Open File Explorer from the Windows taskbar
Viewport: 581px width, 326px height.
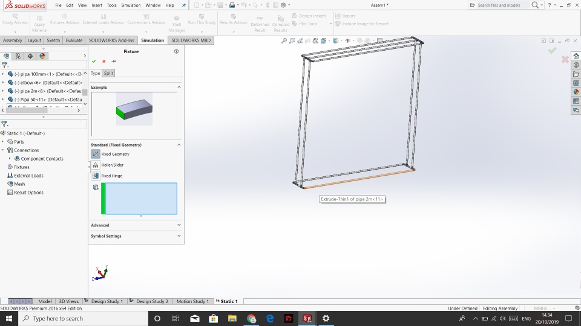232,318
